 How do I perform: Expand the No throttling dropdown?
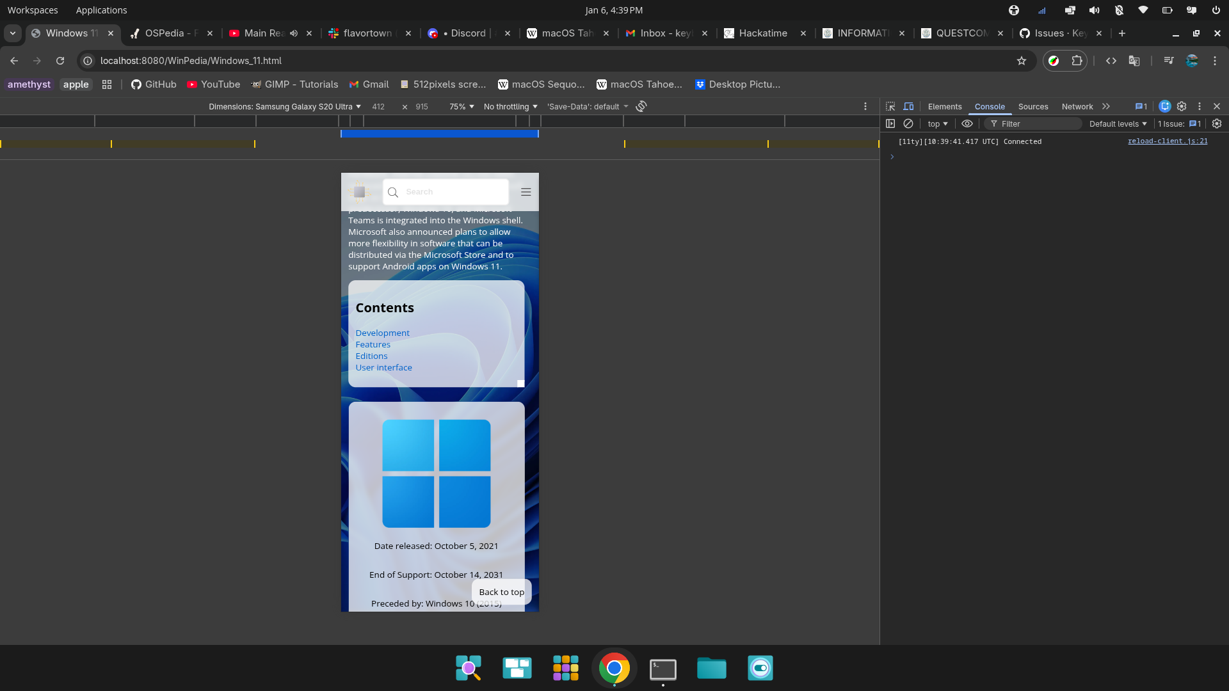510,106
